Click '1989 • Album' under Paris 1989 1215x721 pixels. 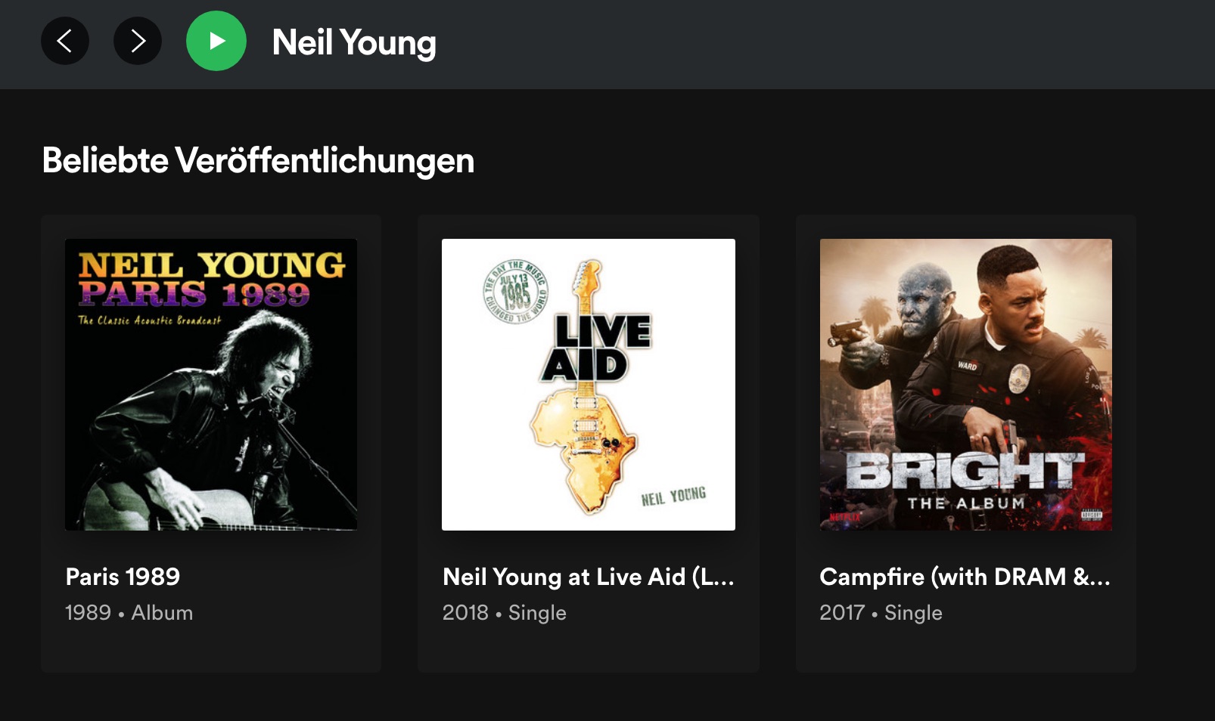tap(129, 613)
